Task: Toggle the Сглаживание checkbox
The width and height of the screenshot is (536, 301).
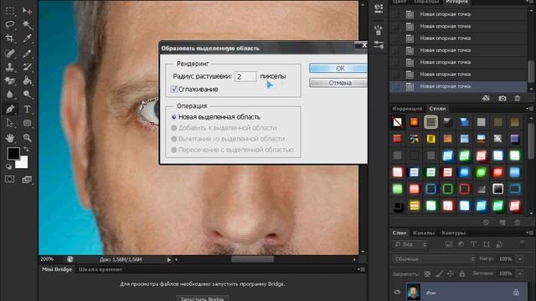Action: pos(173,89)
